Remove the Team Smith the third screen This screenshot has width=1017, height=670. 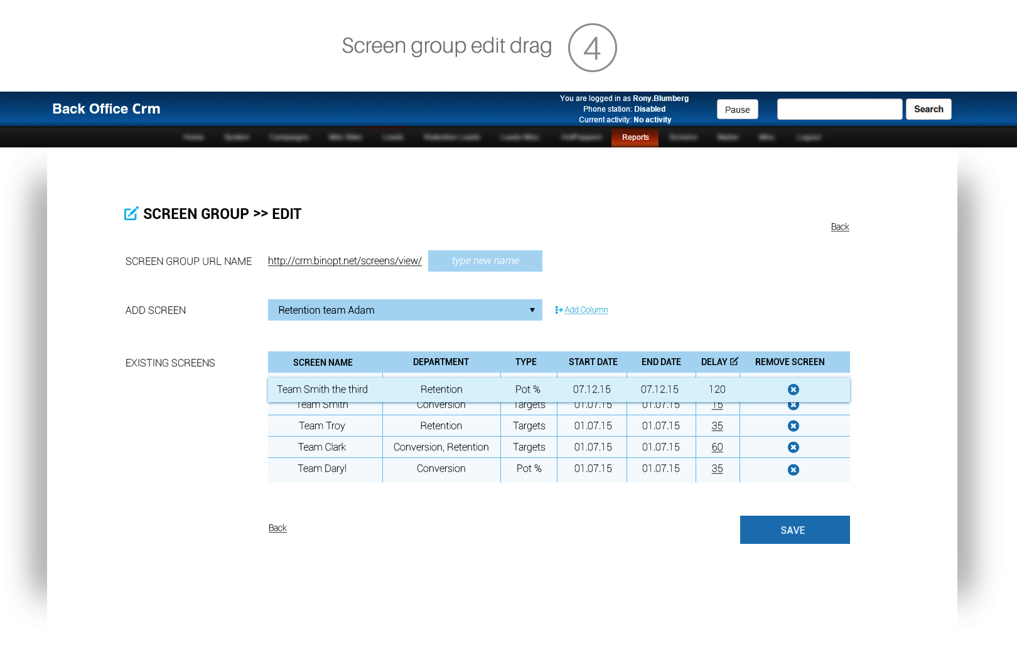click(x=794, y=390)
